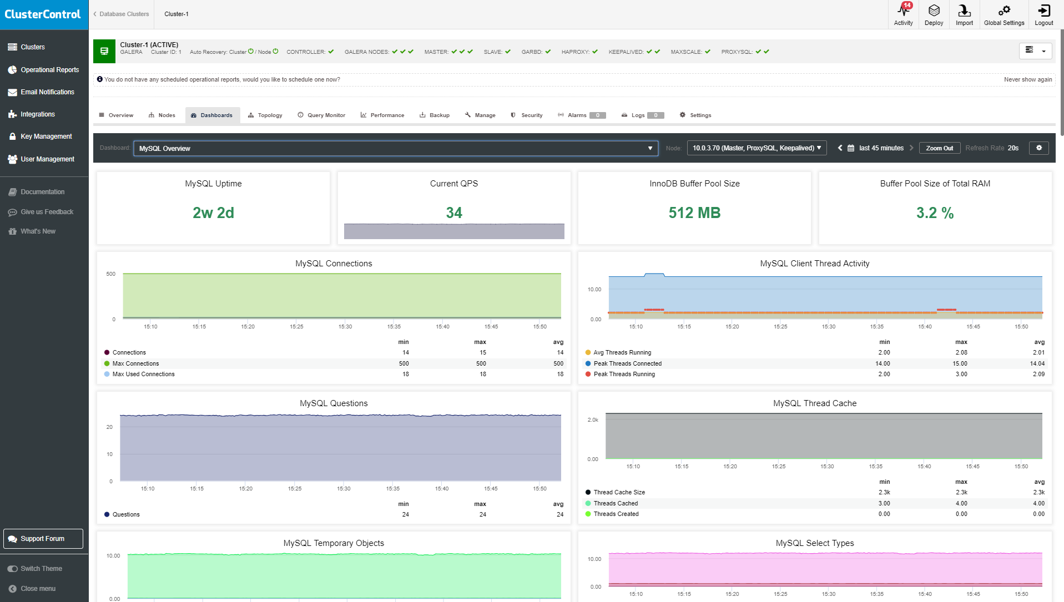Go to next time range arrow
The width and height of the screenshot is (1064, 602).
click(x=911, y=148)
